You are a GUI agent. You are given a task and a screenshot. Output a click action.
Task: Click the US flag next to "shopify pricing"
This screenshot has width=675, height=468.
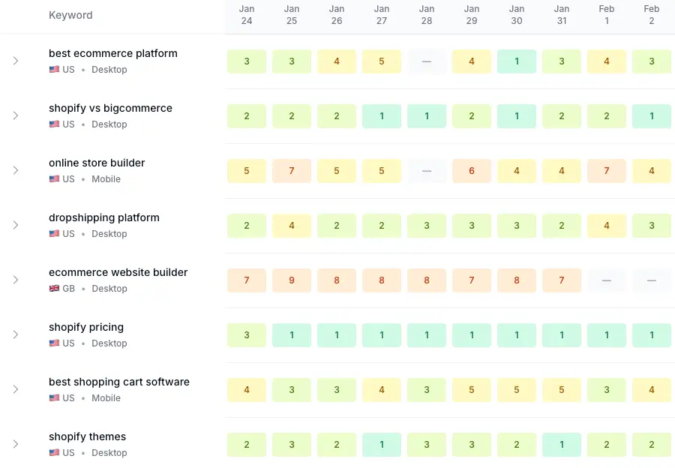coord(54,343)
